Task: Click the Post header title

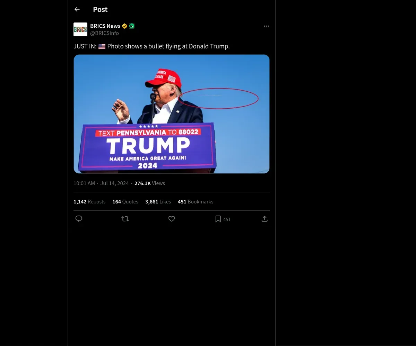Action: pyautogui.click(x=100, y=10)
